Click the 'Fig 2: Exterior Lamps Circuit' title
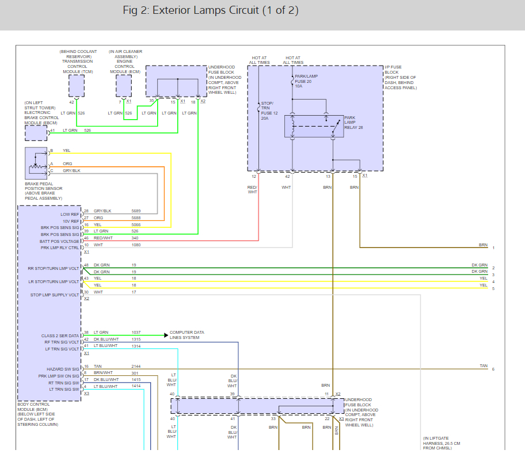The height and width of the screenshot is (465, 525). tap(211, 10)
